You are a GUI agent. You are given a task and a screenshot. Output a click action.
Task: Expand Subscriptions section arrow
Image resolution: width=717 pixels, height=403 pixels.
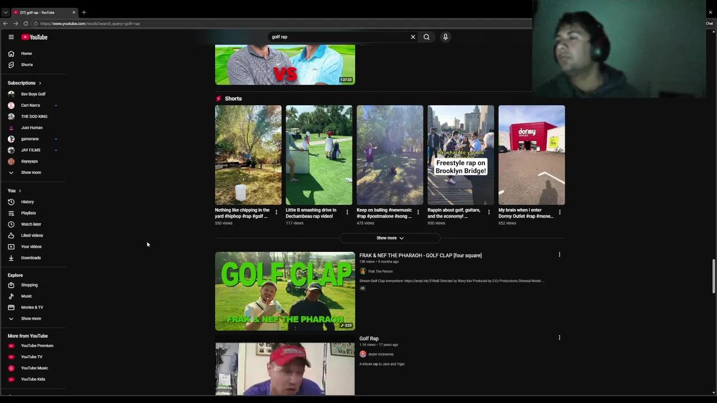click(x=40, y=83)
